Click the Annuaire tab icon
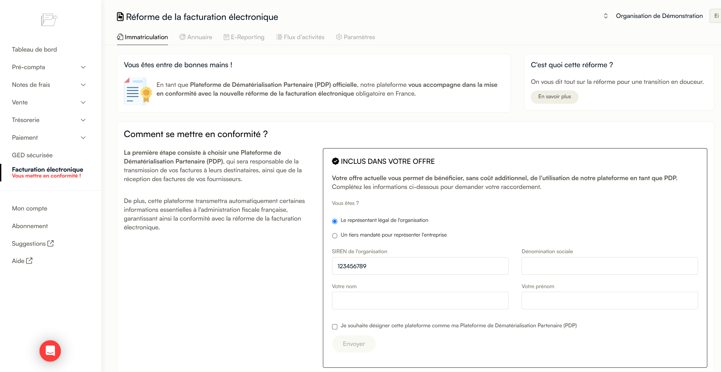Image resolution: width=721 pixels, height=372 pixels. pos(182,37)
